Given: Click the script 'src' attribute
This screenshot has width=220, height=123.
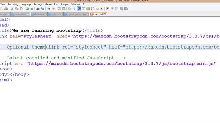Looking at the screenshot, I should (x=19, y=64).
